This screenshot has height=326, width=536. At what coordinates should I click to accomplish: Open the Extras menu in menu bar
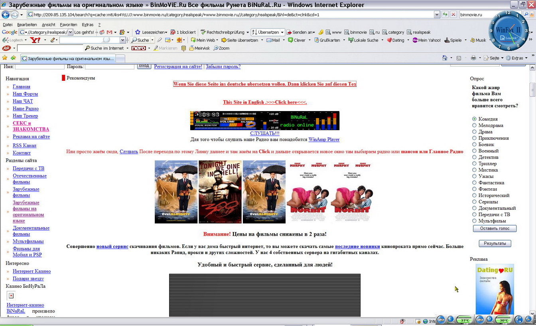[87, 25]
